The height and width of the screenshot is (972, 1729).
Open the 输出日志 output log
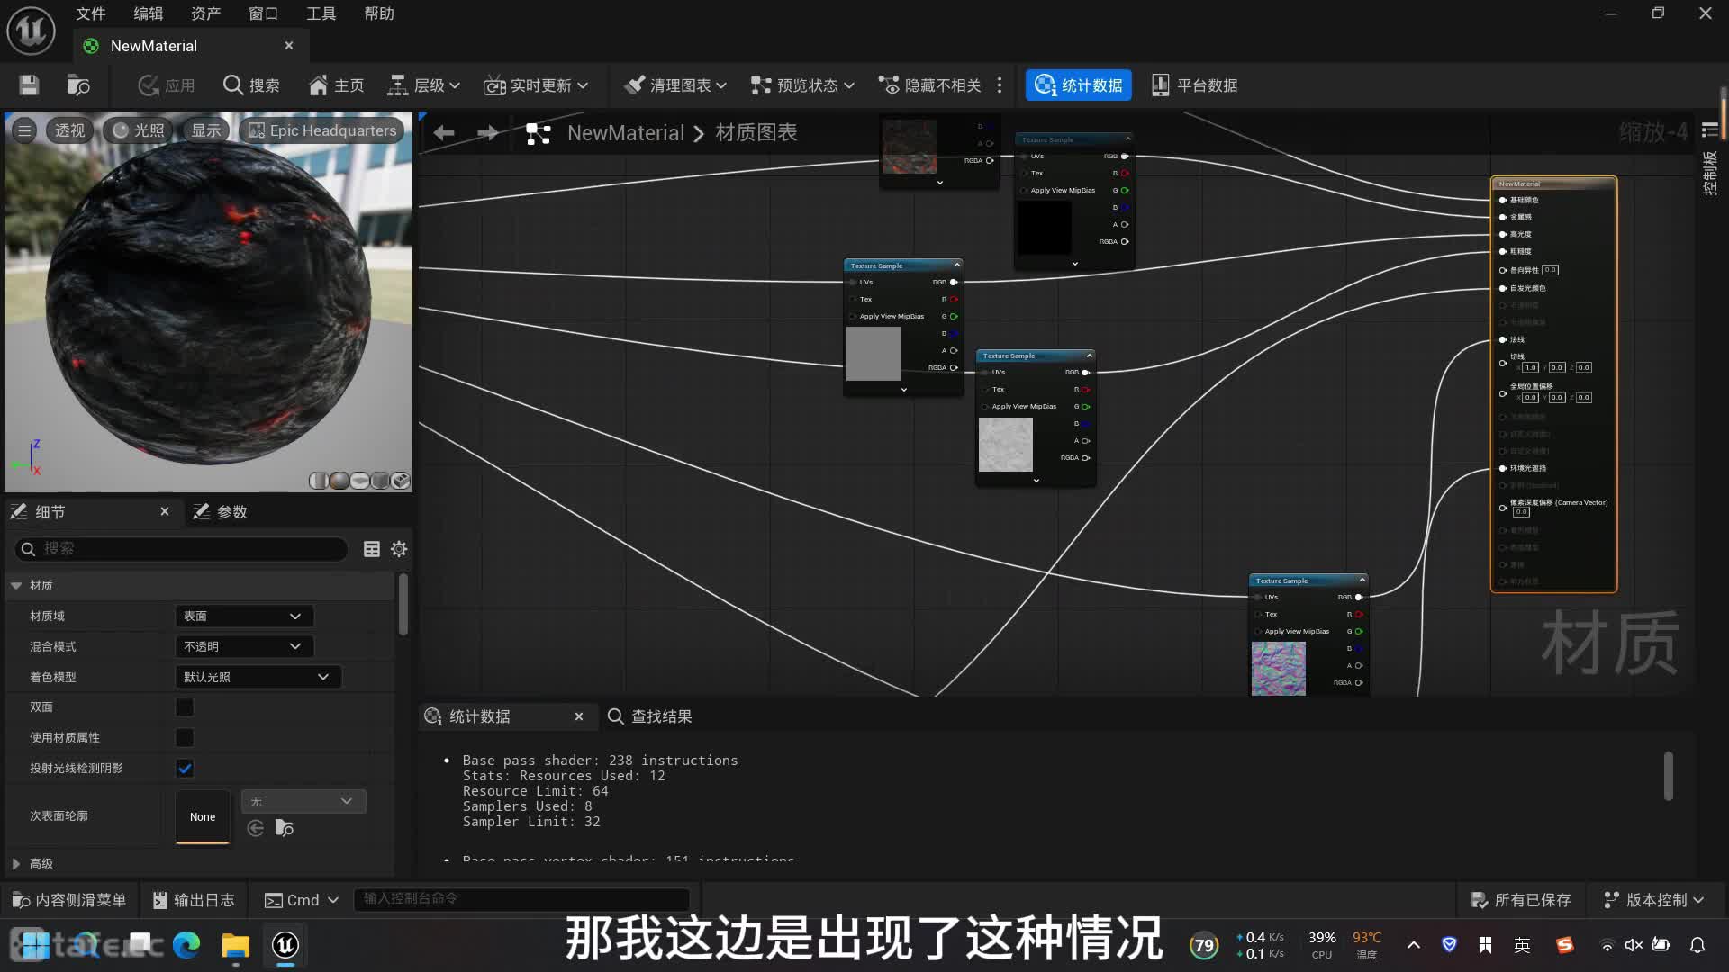[x=193, y=900]
